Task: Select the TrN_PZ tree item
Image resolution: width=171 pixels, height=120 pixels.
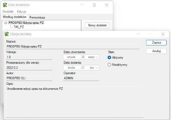Action: click(19, 27)
